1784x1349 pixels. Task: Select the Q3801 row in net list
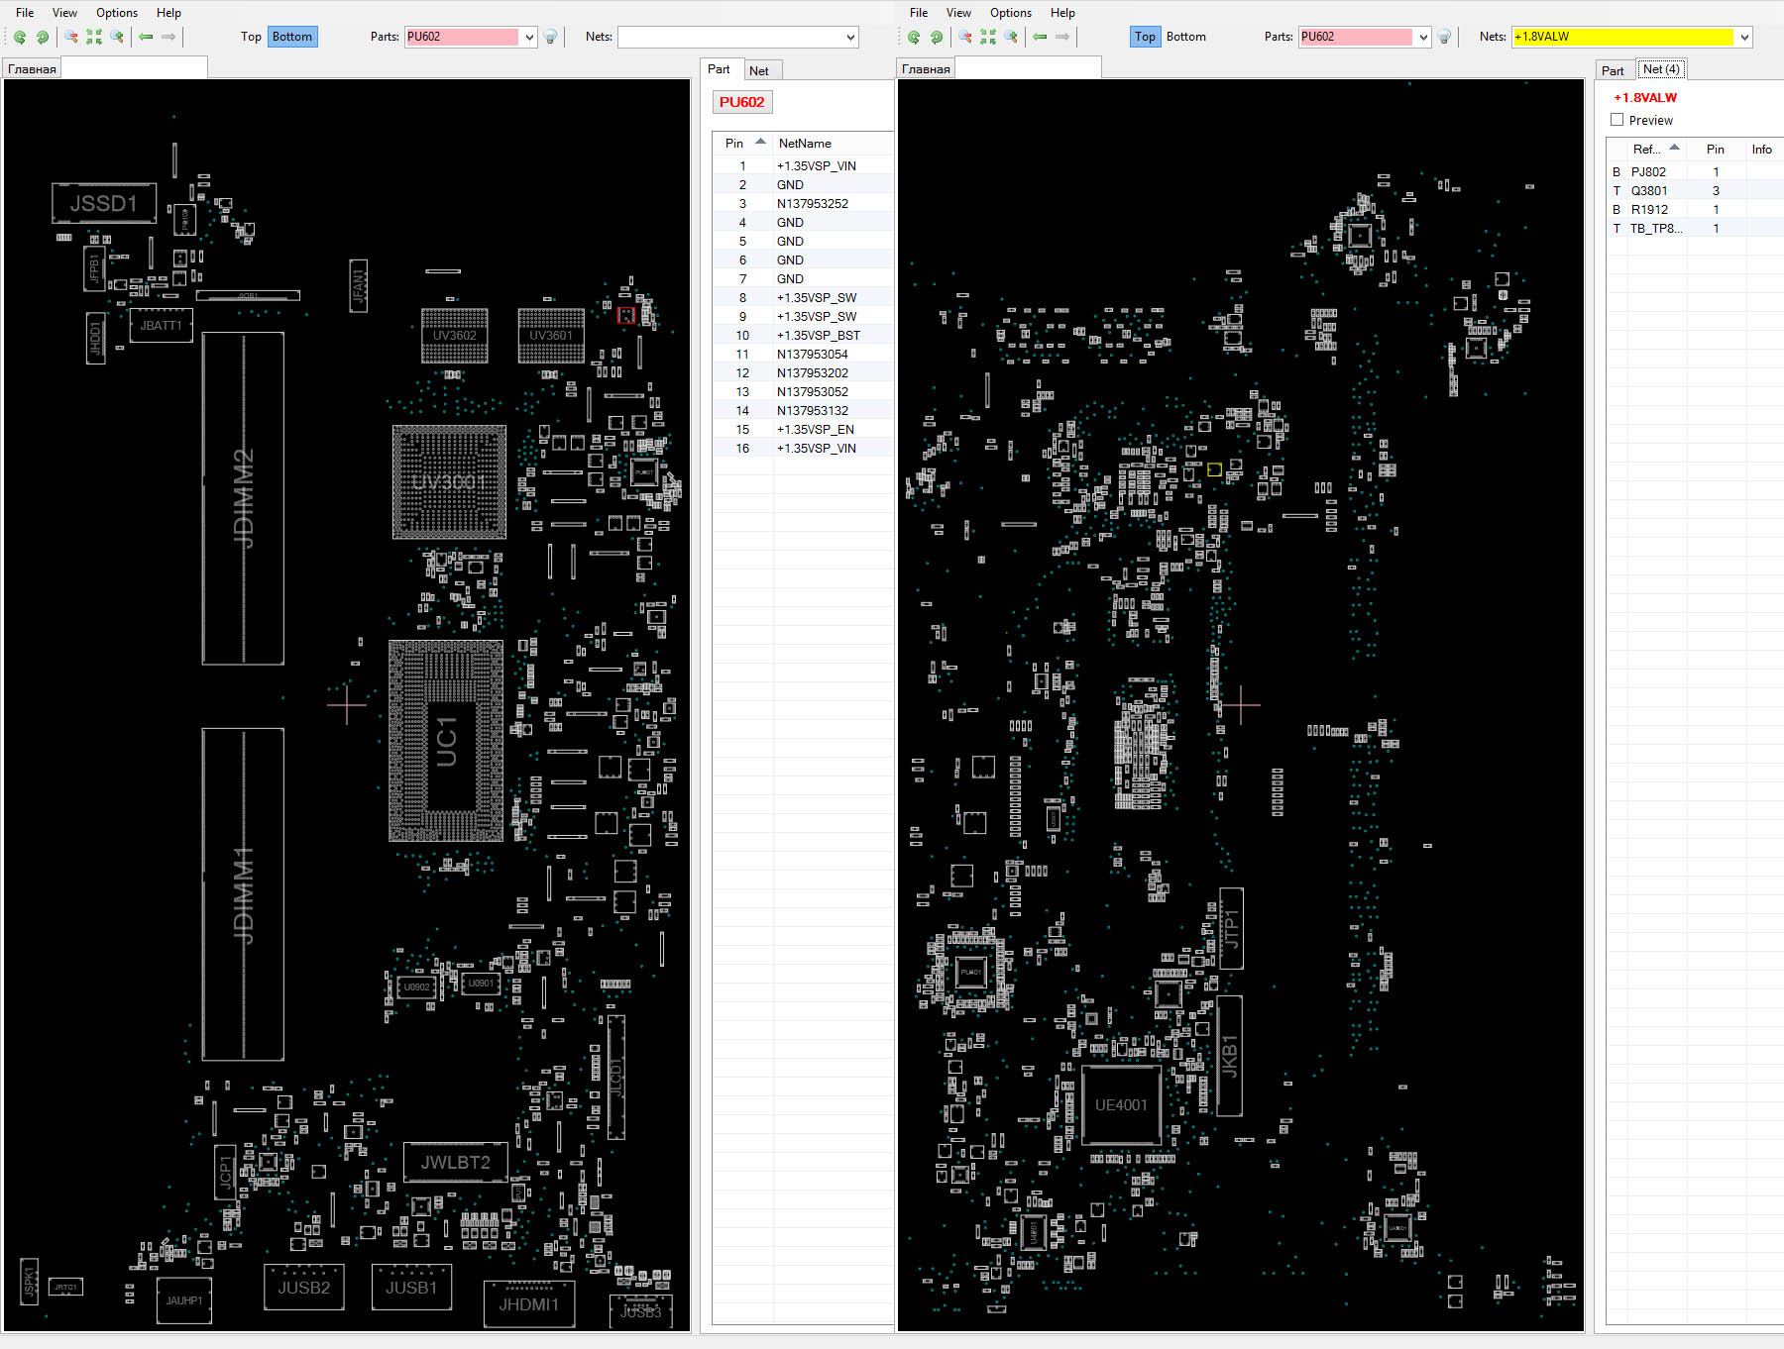[1649, 191]
